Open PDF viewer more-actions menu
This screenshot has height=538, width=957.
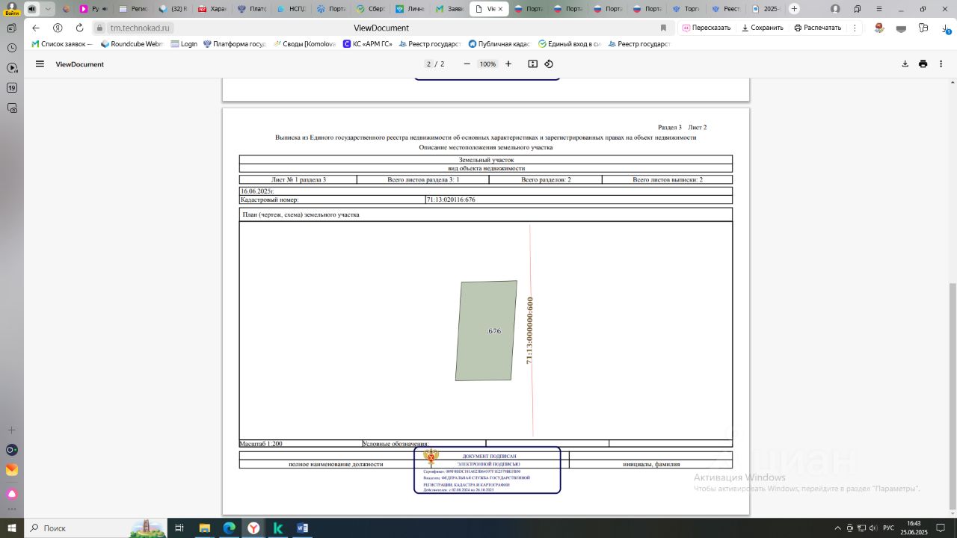[941, 64]
